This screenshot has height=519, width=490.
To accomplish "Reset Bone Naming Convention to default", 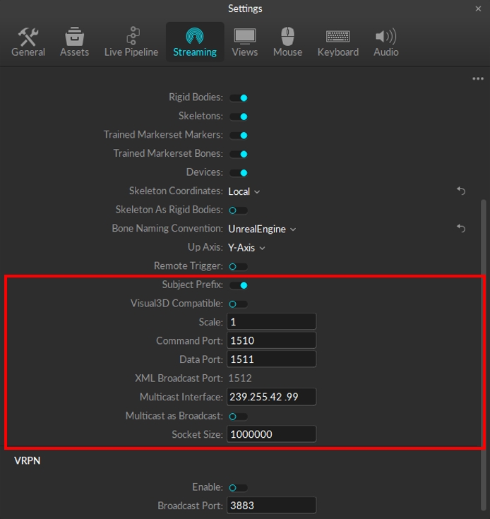I will point(461,229).
